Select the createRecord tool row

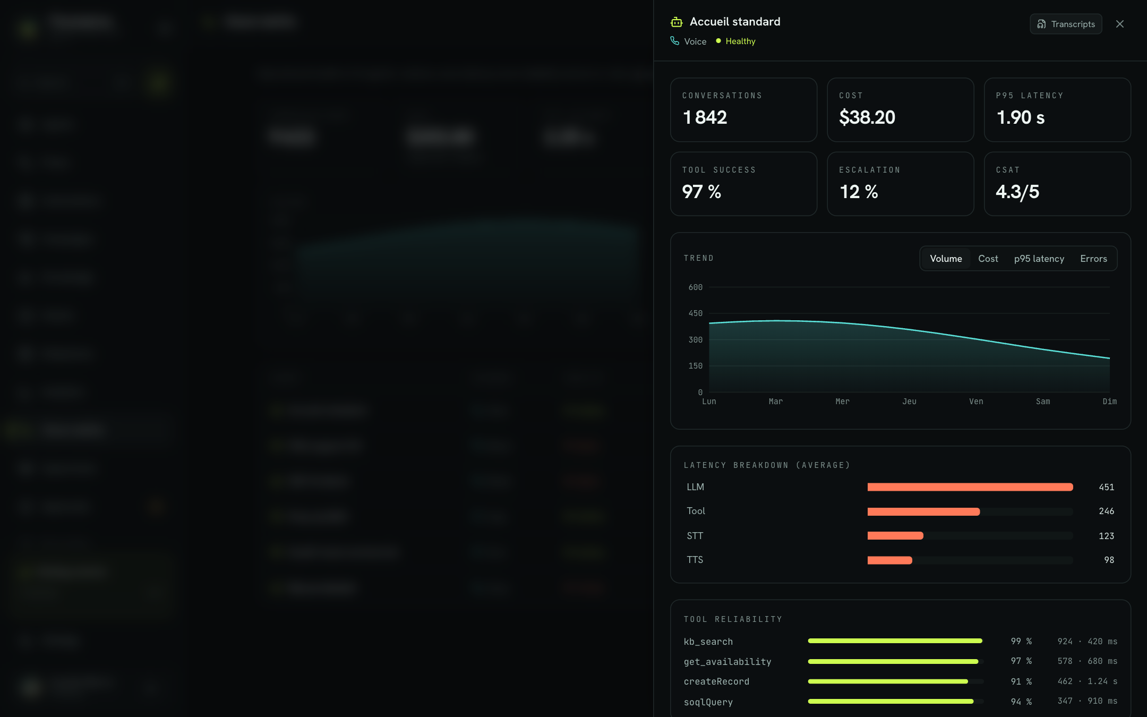(x=901, y=681)
